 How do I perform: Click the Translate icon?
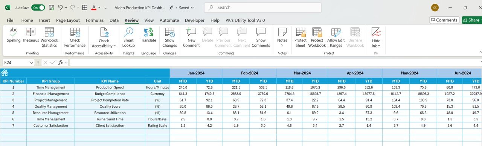coord(149,37)
